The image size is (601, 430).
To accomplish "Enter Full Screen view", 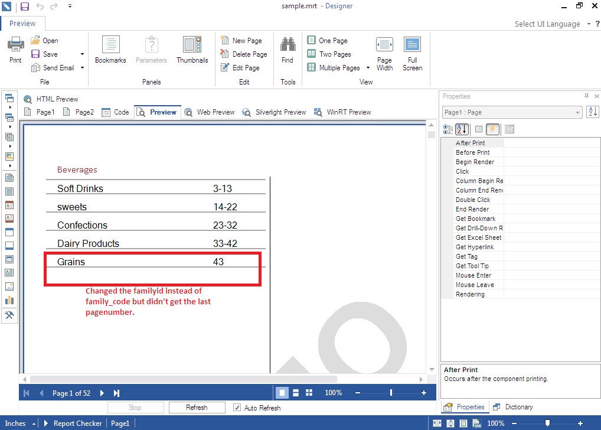I will coord(413,54).
